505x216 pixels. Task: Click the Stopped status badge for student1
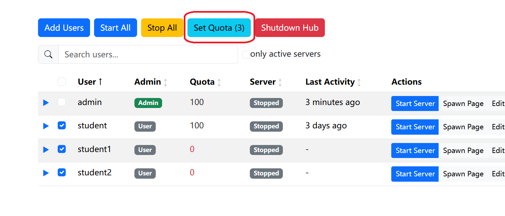tap(266, 150)
